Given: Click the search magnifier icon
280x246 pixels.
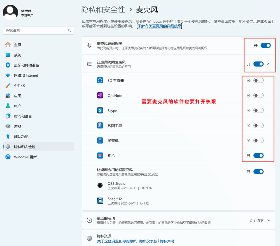Looking at the screenshot, I should point(69,30).
